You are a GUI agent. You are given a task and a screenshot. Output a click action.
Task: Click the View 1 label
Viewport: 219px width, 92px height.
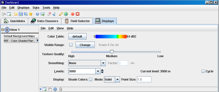[15, 30]
